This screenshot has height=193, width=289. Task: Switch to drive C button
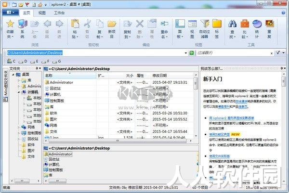click(x=11, y=61)
